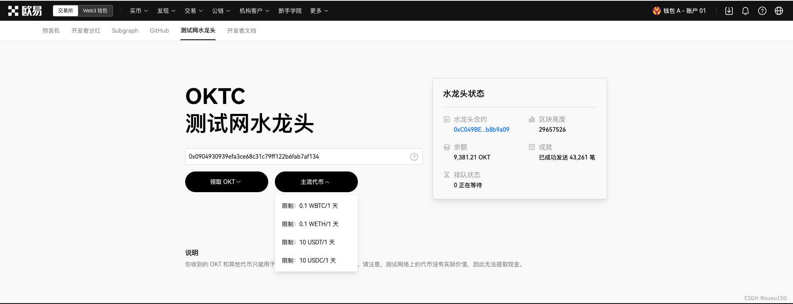Switch to the GitHub tab
The height and width of the screenshot is (304, 793).
[x=159, y=31]
